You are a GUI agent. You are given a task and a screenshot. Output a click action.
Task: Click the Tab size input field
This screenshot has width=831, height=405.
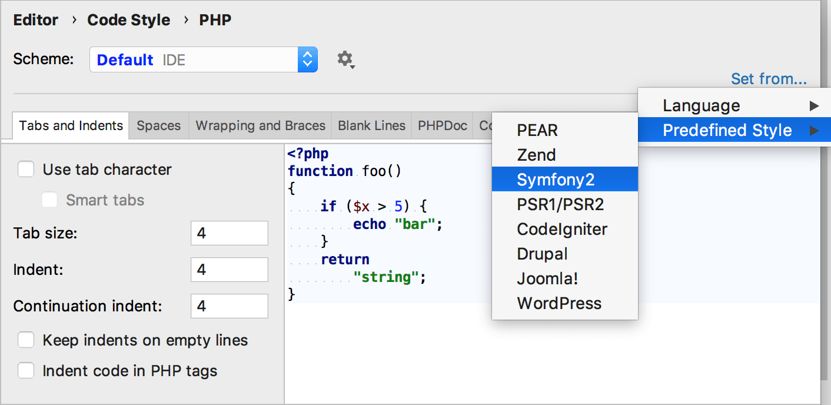tap(229, 233)
